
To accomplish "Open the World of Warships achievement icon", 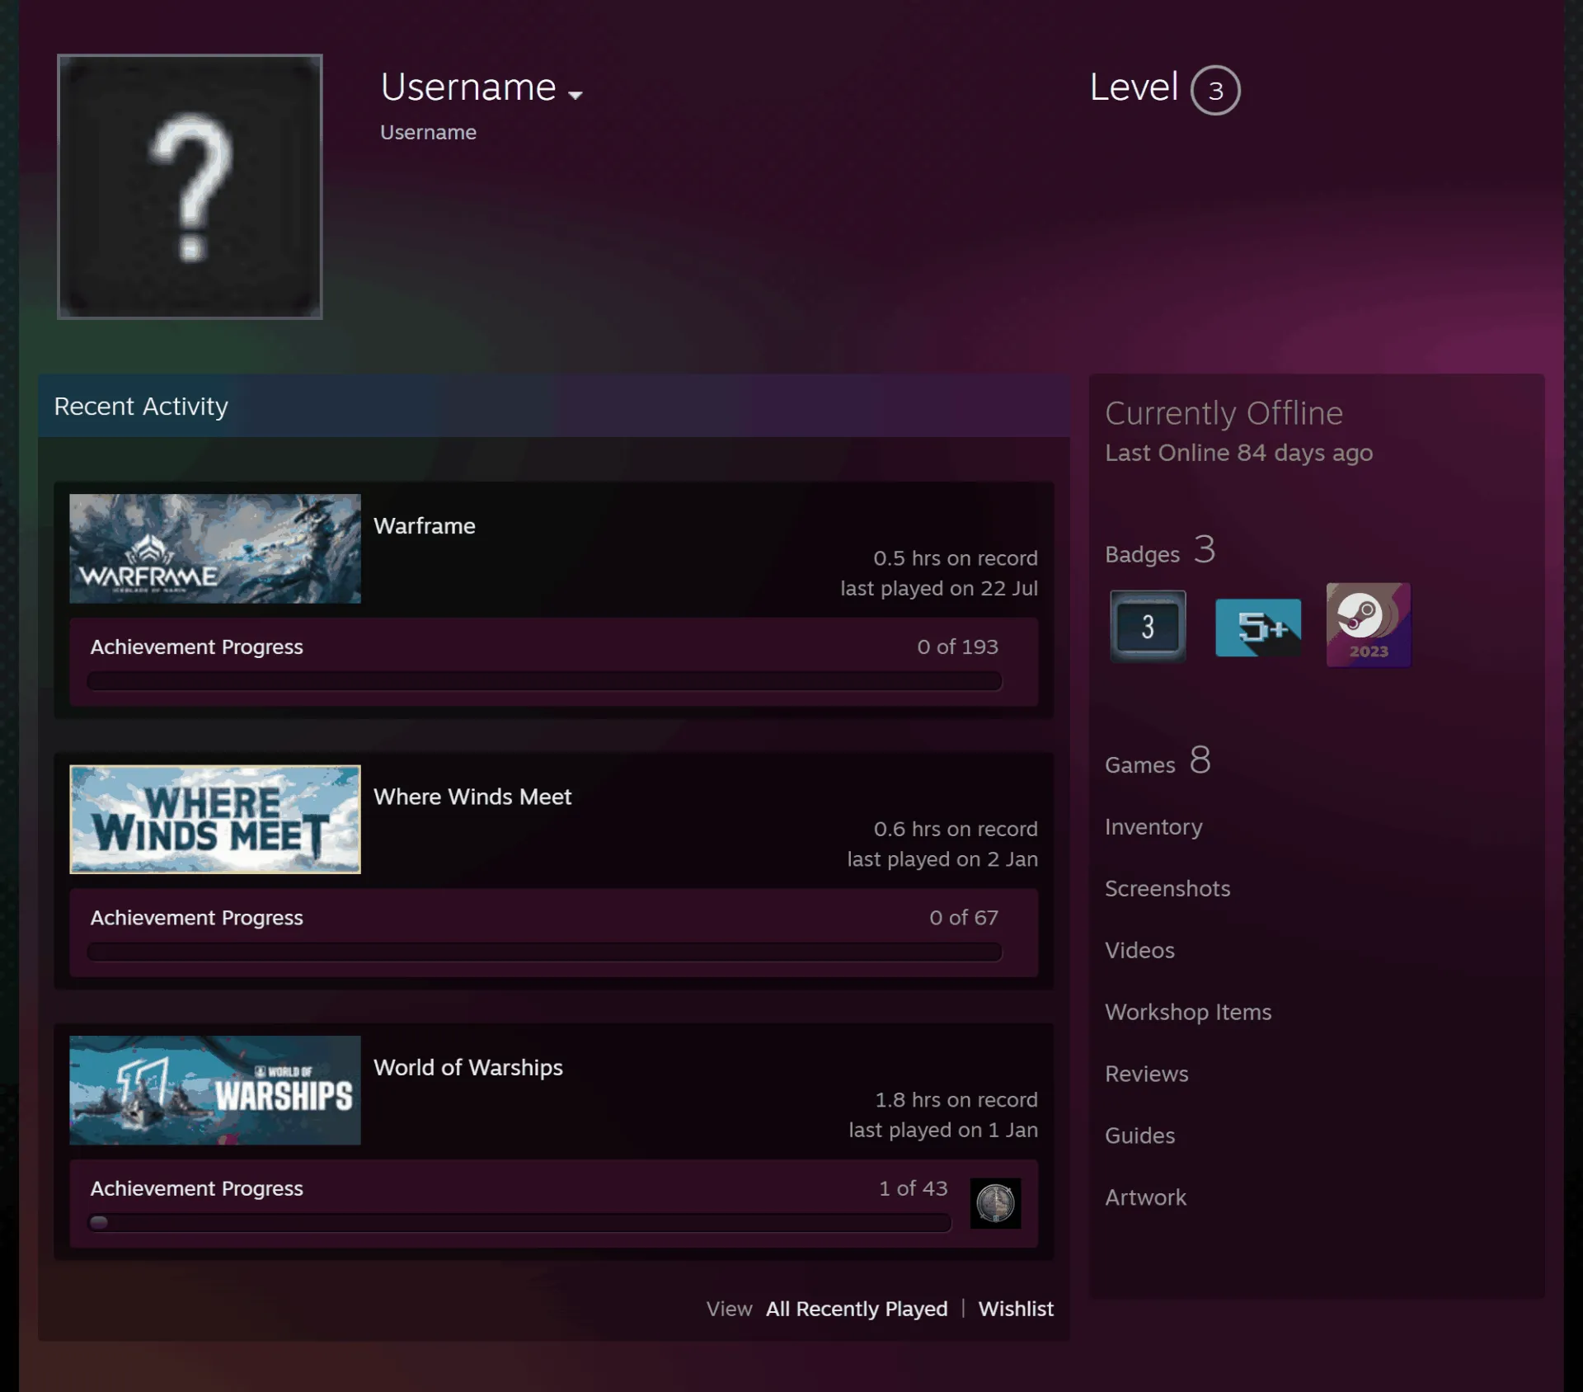I will [995, 1202].
